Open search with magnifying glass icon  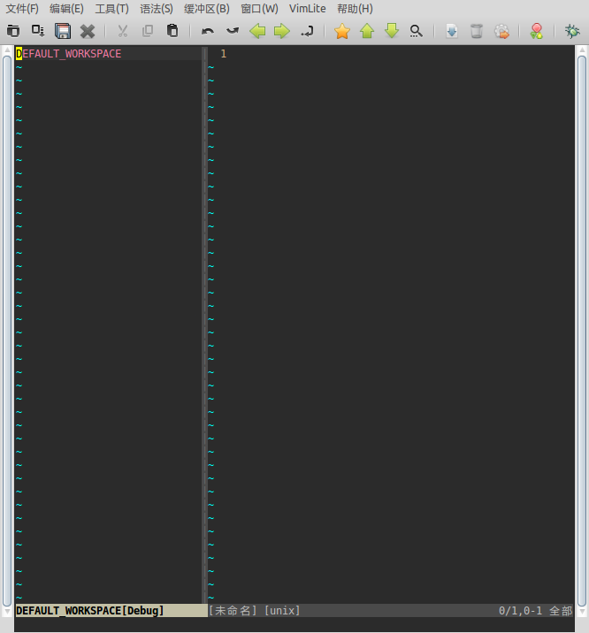tap(417, 31)
